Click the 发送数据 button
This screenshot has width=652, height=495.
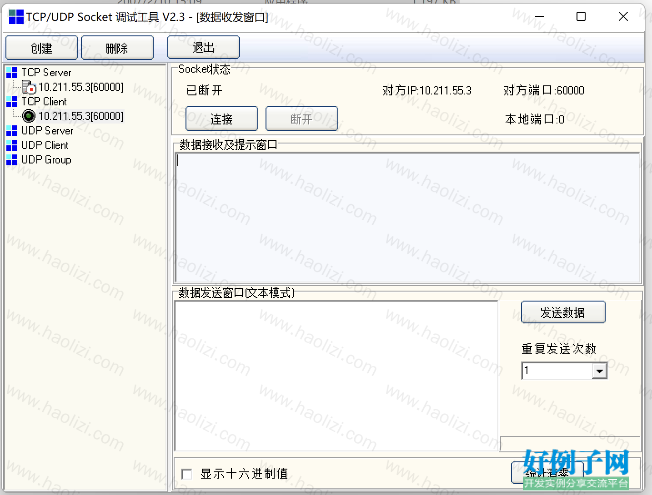click(563, 312)
